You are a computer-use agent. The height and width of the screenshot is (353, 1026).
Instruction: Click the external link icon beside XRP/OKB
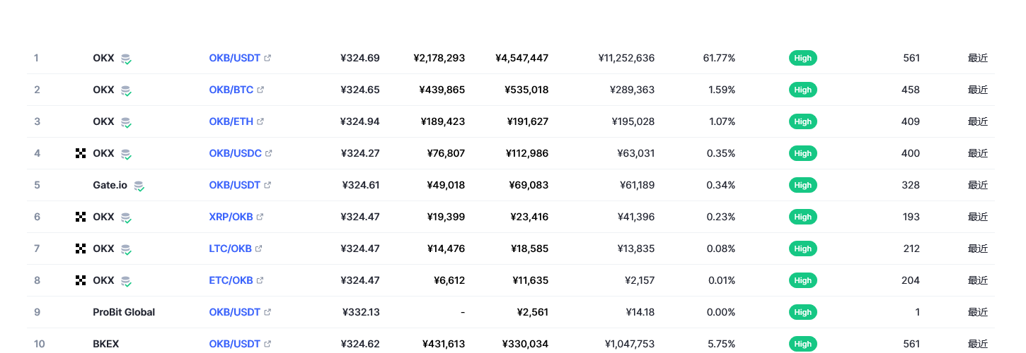[260, 217]
